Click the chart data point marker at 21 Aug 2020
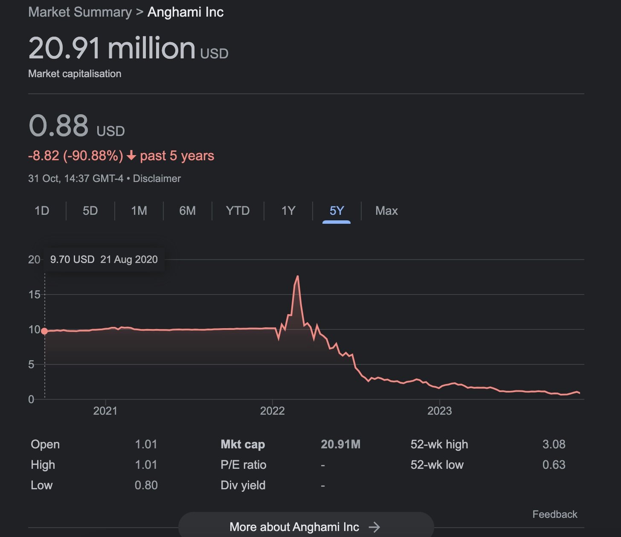The image size is (621, 537). pos(44,331)
